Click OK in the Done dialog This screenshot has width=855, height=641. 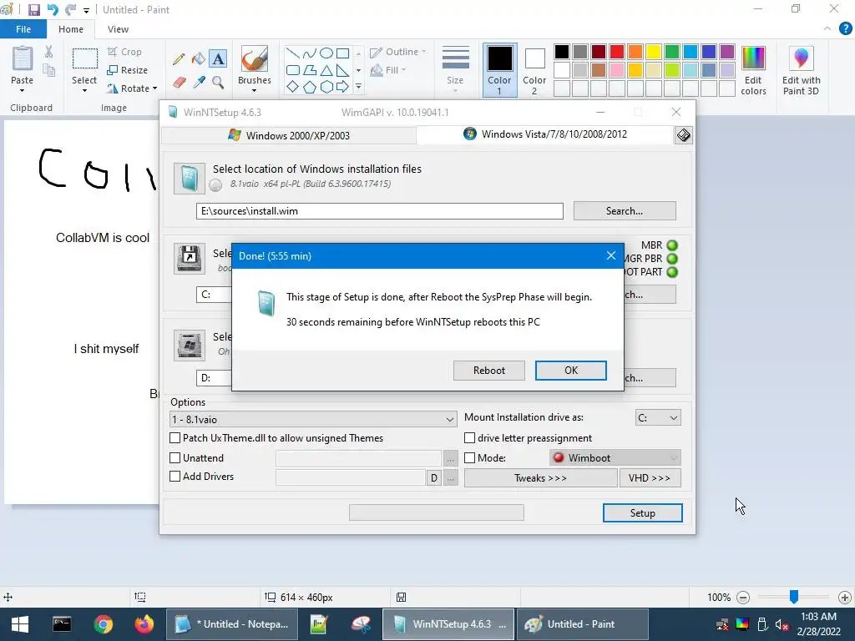(571, 370)
